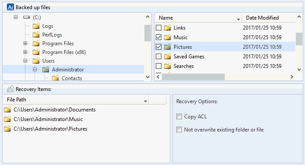Select the Contacts tree item label
The image size is (305, 165).
[72, 78]
